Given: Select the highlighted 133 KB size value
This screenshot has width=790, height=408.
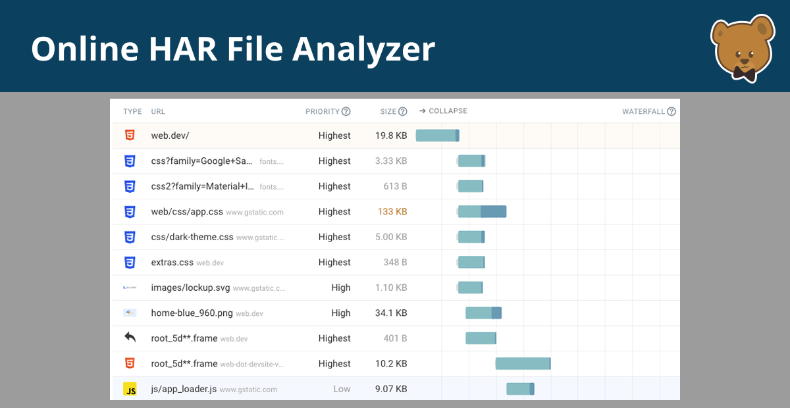Looking at the screenshot, I should [x=391, y=211].
